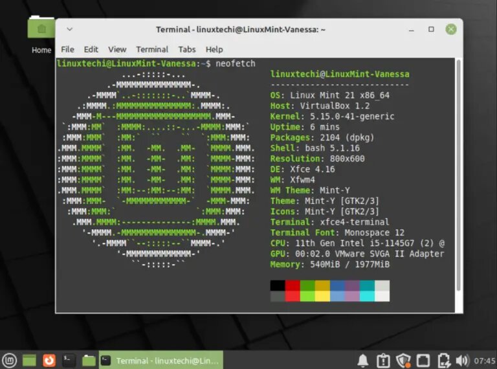497x369 pixels.
Task: Click the blue color block
Action: [337, 285]
